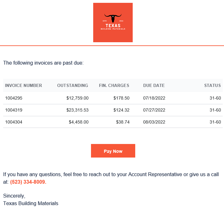Select the $4,458.00 outstanding amount

click(79, 122)
